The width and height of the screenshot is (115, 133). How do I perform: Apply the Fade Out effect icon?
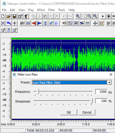(39, 23)
